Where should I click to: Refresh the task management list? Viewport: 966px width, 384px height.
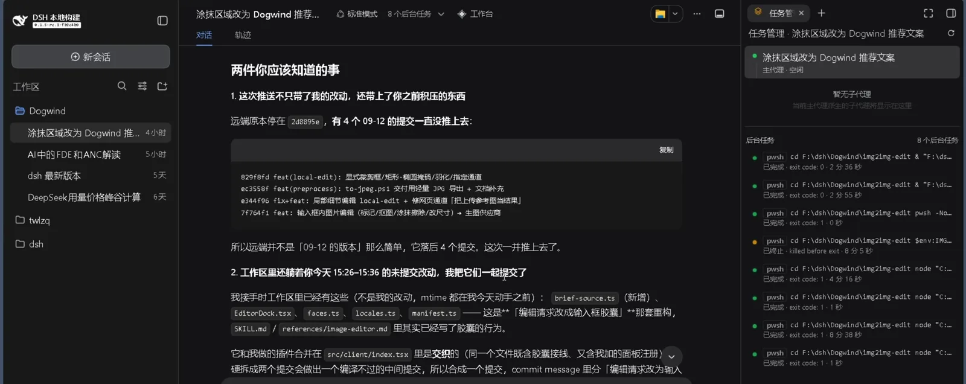[951, 33]
